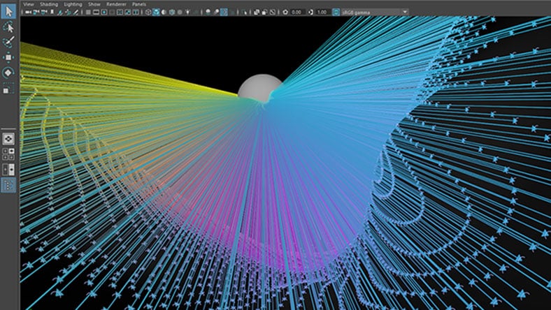The width and height of the screenshot is (551, 310).
Task: Click the Gamma icon
Action: [x=310, y=13]
